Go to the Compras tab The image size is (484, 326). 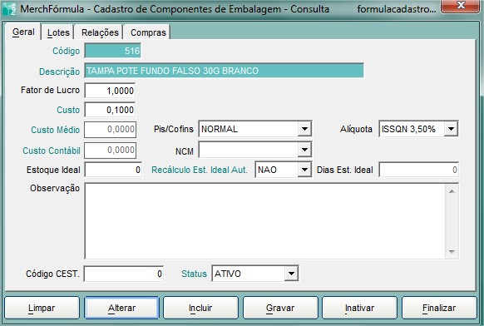[148, 32]
